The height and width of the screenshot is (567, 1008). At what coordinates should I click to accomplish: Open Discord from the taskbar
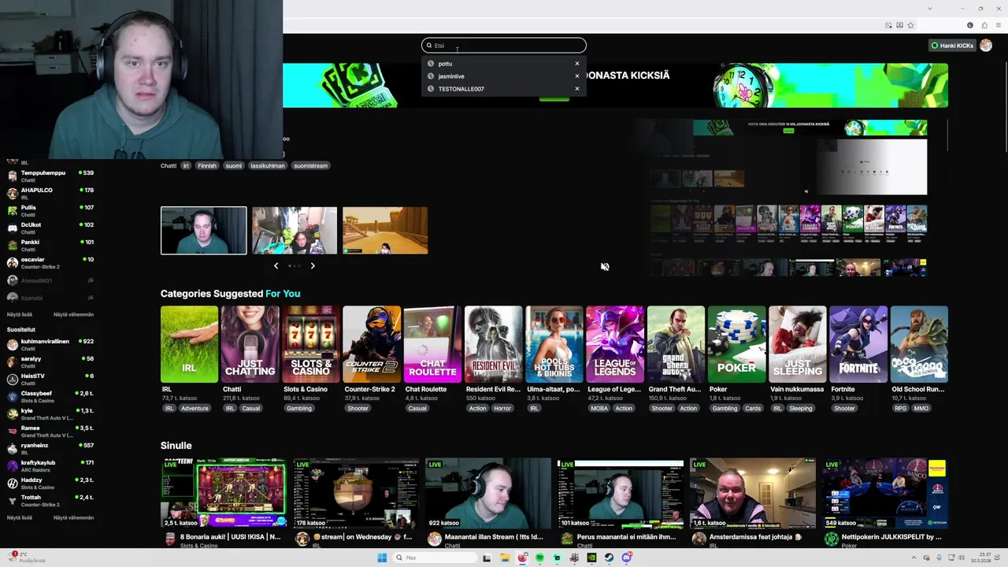point(626,558)
